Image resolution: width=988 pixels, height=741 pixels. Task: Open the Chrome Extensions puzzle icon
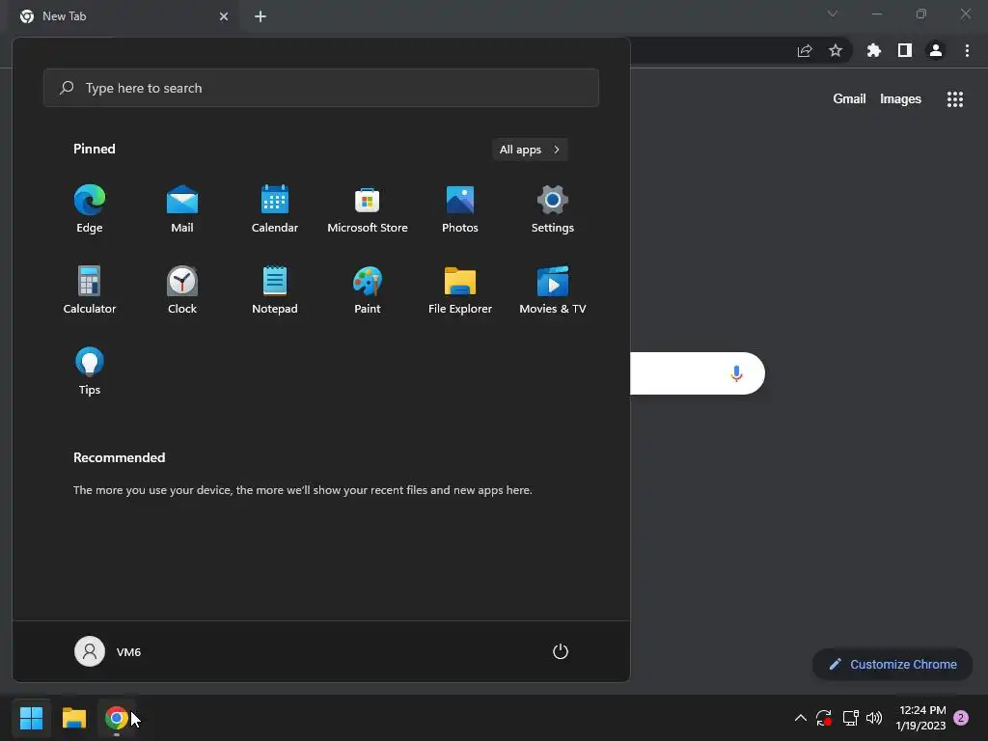click(x=874, y=50)
